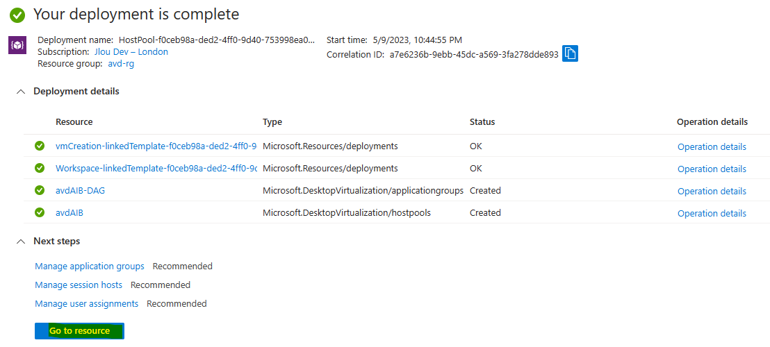Collapse the Next steps section
Viewport: 770px width, 347px height.
(21, 242)
